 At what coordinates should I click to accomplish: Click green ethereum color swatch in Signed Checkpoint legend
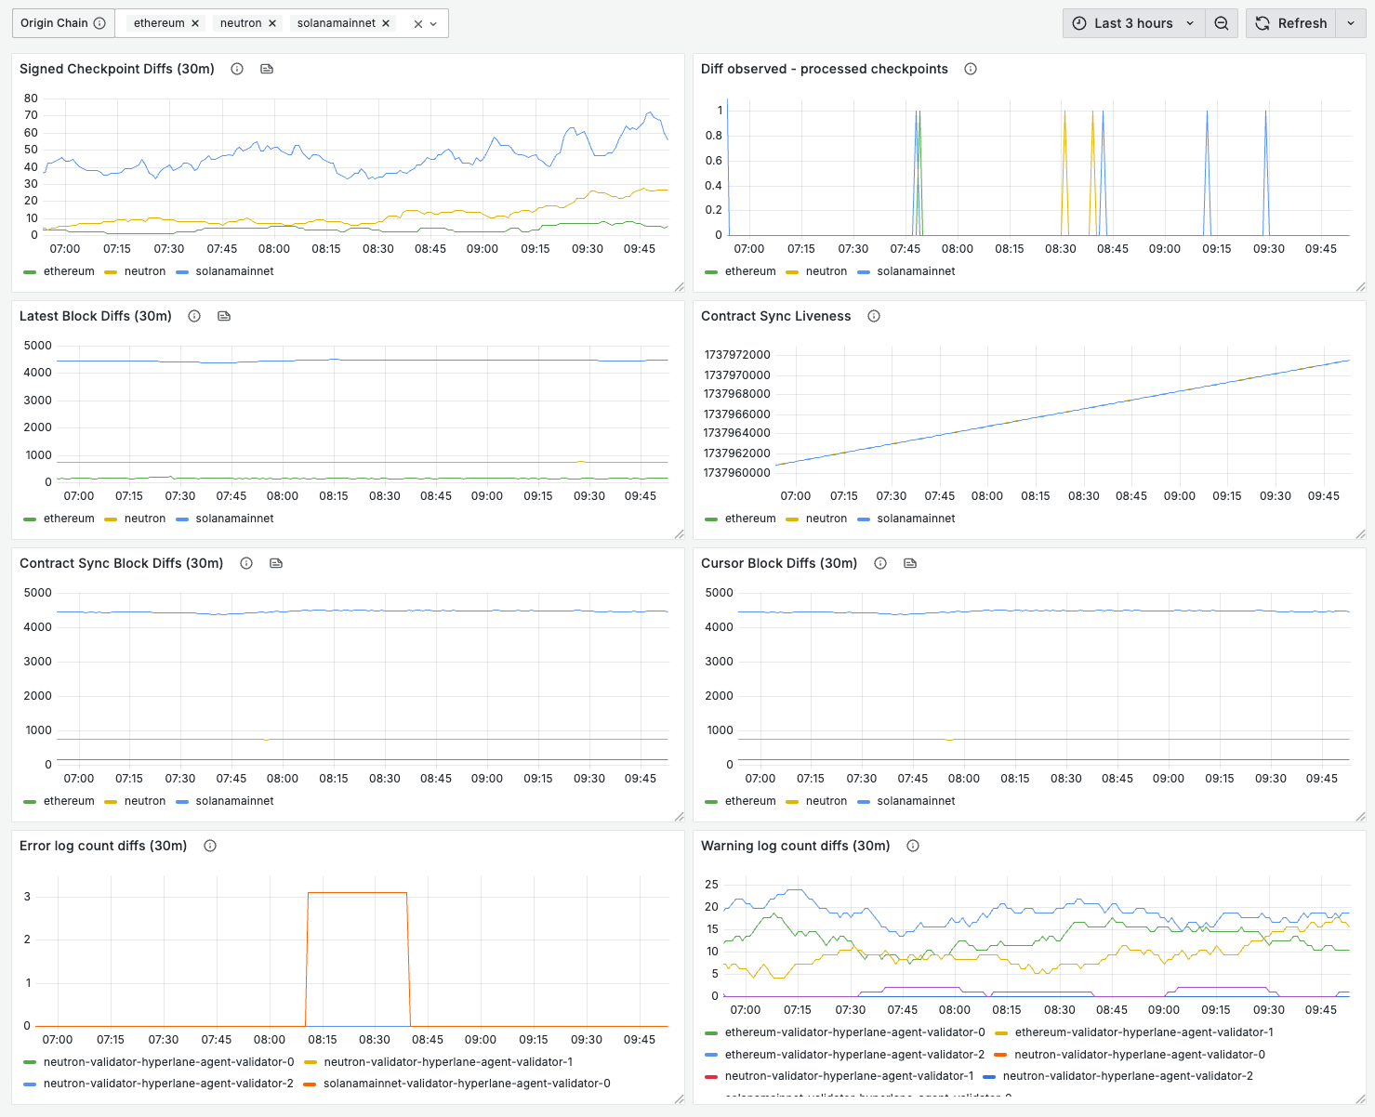(x=30, y=272)
